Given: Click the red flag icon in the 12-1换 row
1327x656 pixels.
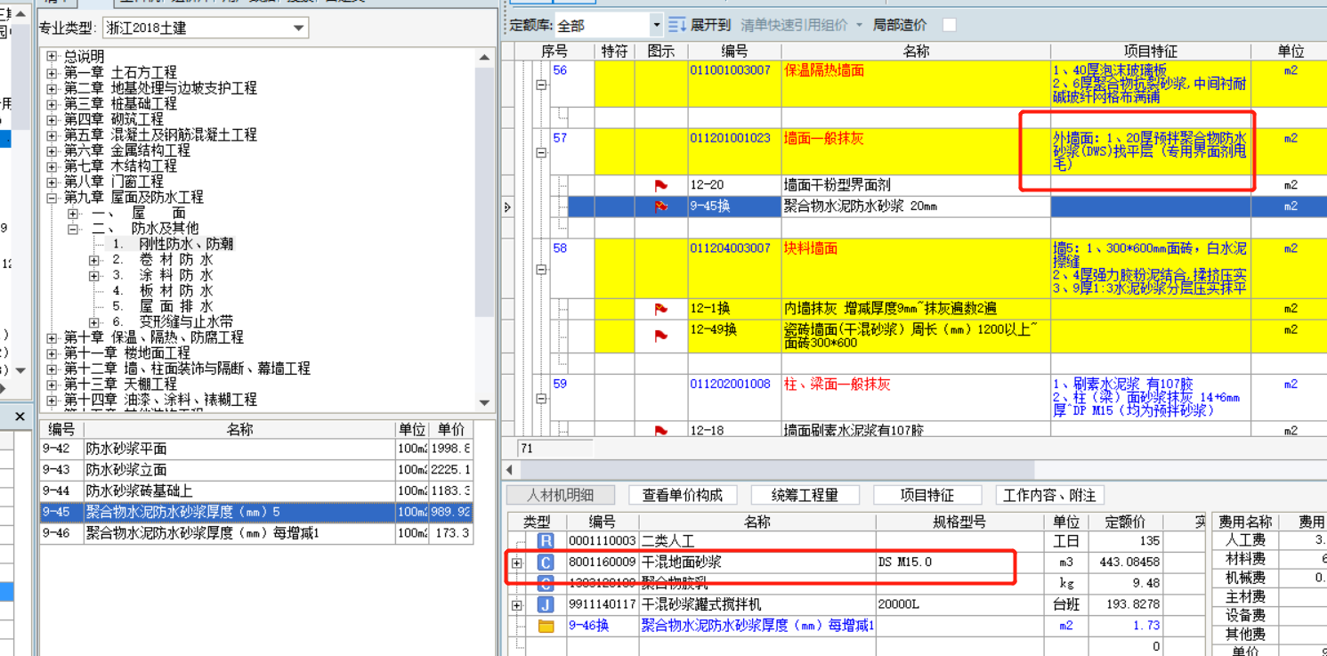Looking at the screenshot, I should click(660, 309).
